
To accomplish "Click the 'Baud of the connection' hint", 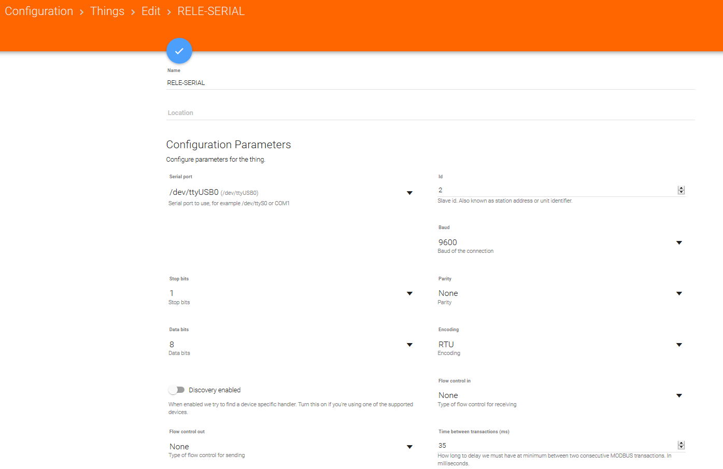I will pyautogui.click(x=465, y=251).
